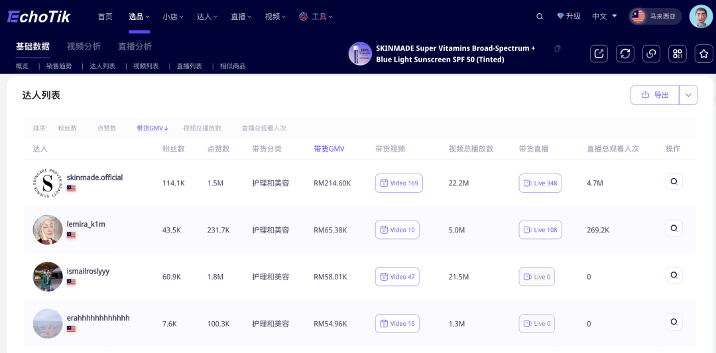This screenshot has width=716, height=353.
Task: Open lemira_k1m creator name
Action: (86, 225)
